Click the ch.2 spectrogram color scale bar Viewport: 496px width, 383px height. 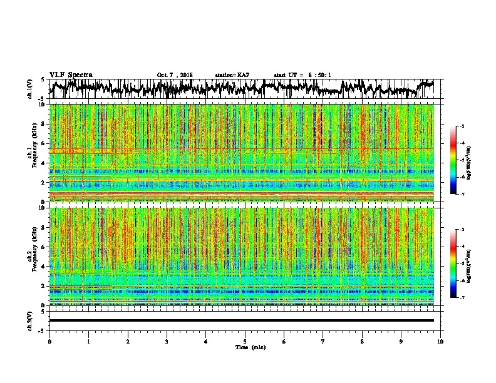click(453, 263)
